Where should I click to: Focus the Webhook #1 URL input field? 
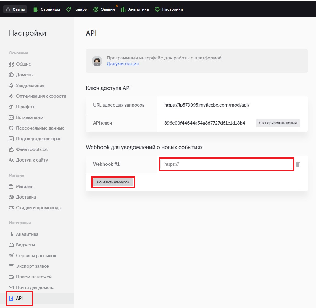(x=226, y=164)
